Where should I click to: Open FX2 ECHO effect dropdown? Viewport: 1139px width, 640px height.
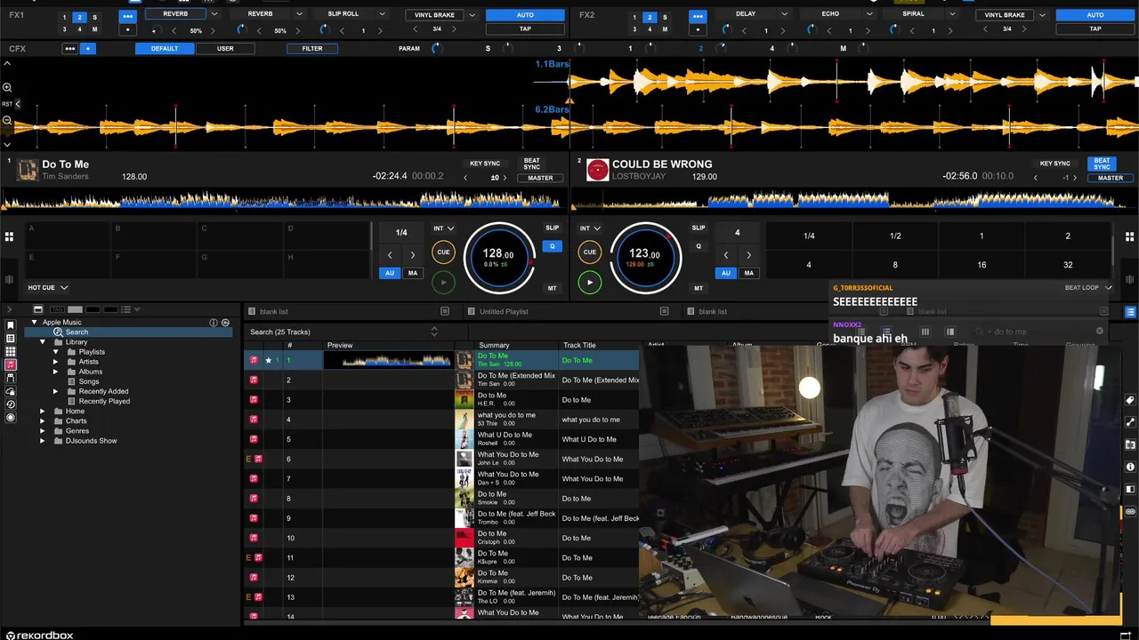coord(868,14)
